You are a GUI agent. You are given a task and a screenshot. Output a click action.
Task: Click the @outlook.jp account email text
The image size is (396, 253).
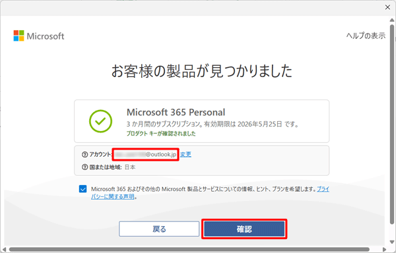[146, 154]
